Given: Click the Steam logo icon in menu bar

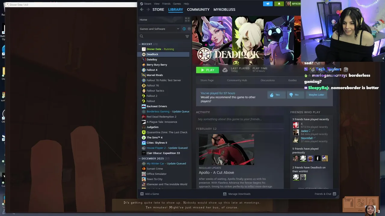Looking at the screenshot, I should pyautogui.click(x=141, y=4).
